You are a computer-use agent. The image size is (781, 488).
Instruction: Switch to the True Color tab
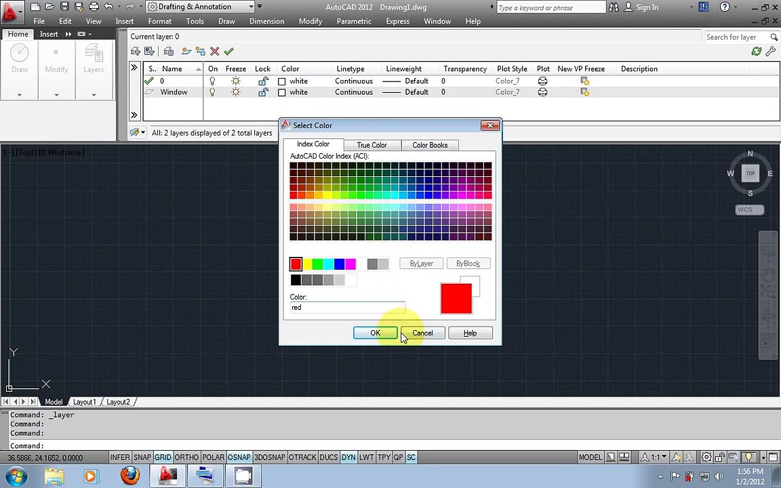(372, 145)
